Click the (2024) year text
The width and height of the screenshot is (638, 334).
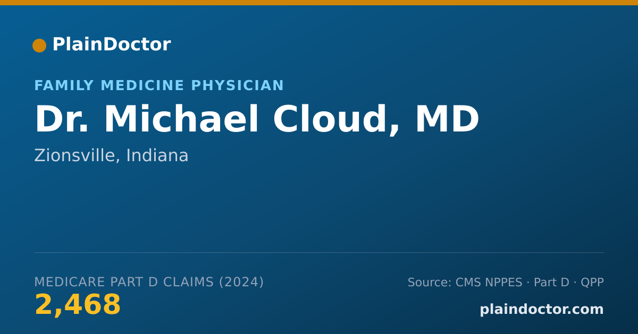[x=241, y=282]
